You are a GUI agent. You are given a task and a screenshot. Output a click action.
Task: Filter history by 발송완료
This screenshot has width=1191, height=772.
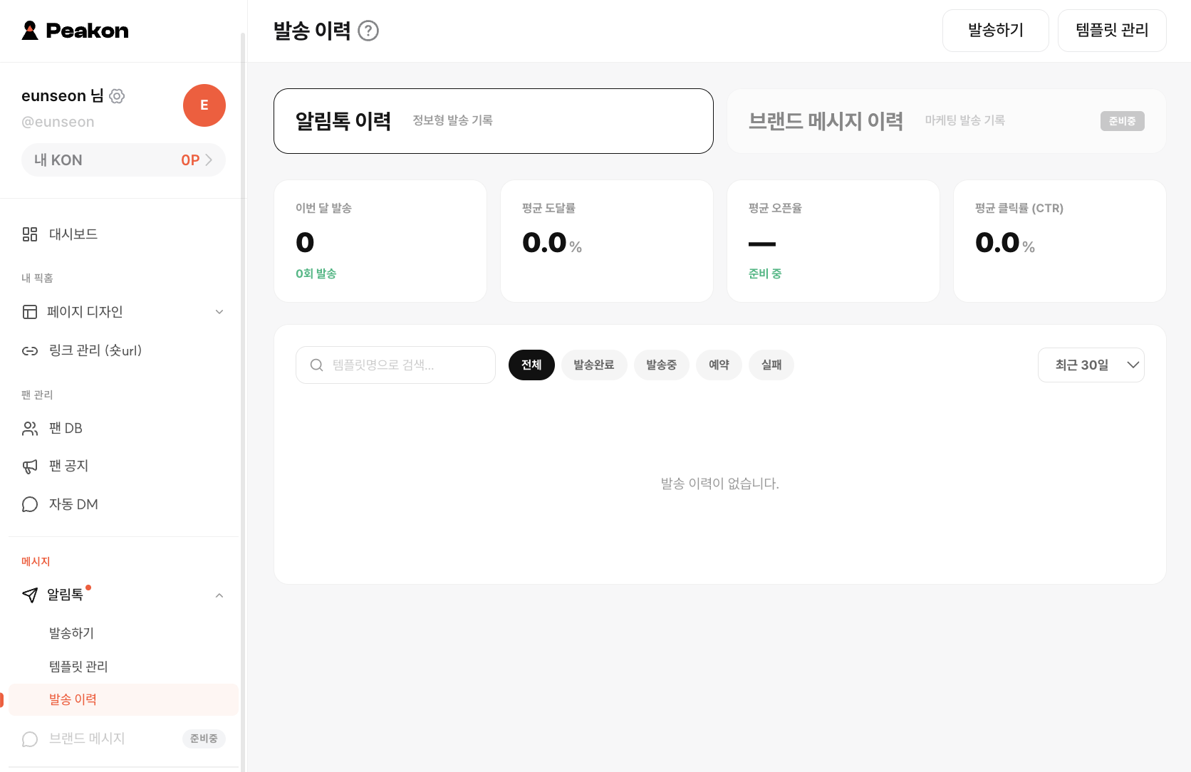click(594, 365)
